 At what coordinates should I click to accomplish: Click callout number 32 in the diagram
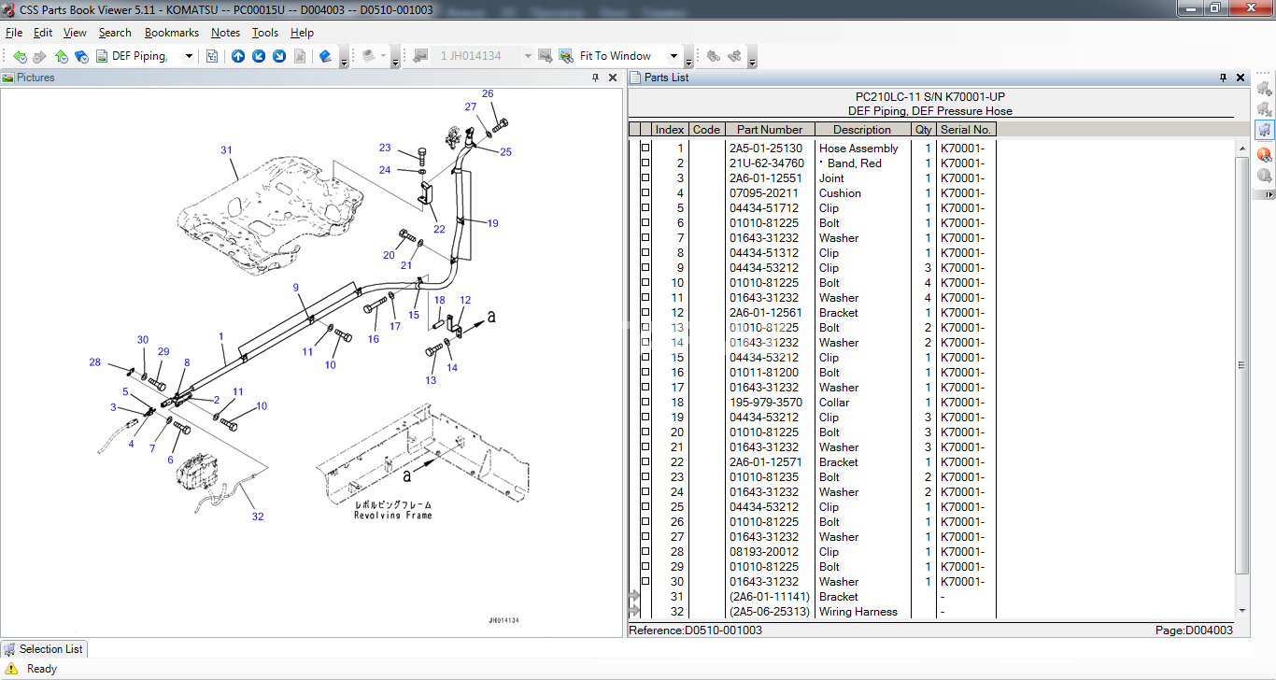tap(258, 517)
